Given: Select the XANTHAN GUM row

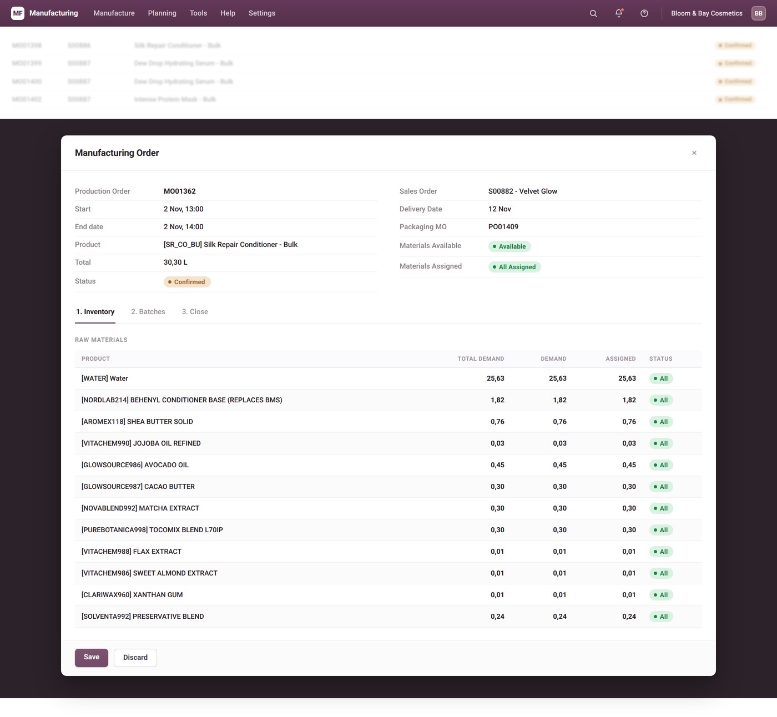Looking at the screenshot, I should coord(389,595).
